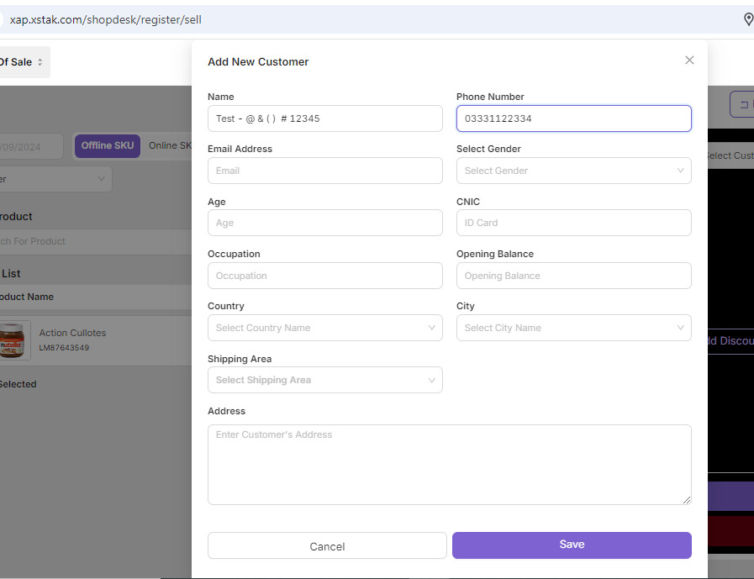Viewport: 754px width, 579px height.
Task: Click the Age input field
Action: pyautogui.click(x=324, y=223)
